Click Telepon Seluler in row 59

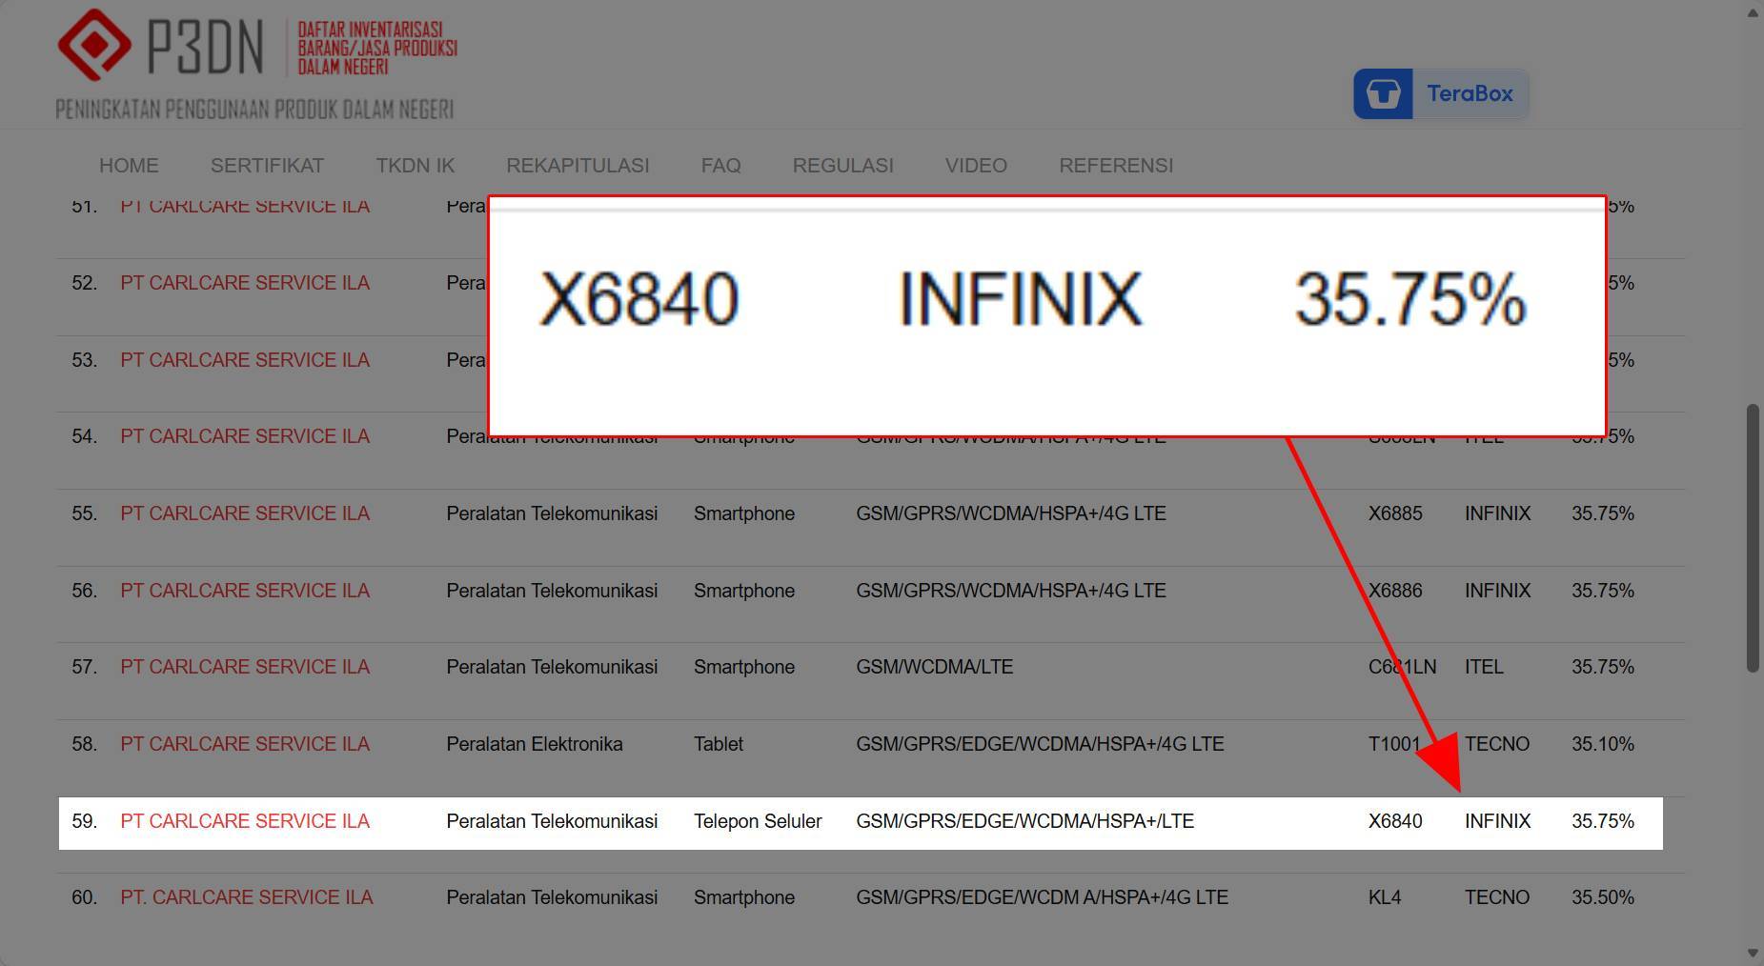coord(758,821)
